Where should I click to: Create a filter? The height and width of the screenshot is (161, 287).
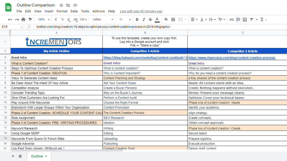click(x=251, y=19)
